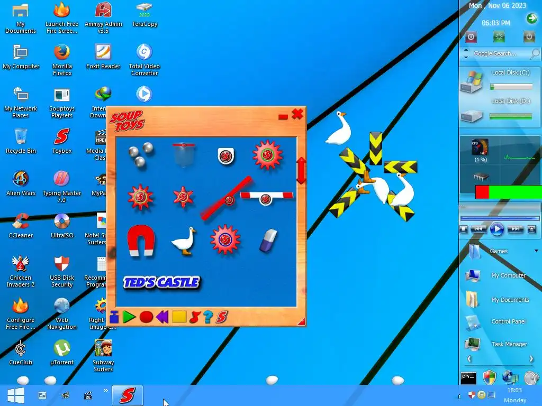Click previous track in sidebar player

pyautogui.click(x=478, y=229)
